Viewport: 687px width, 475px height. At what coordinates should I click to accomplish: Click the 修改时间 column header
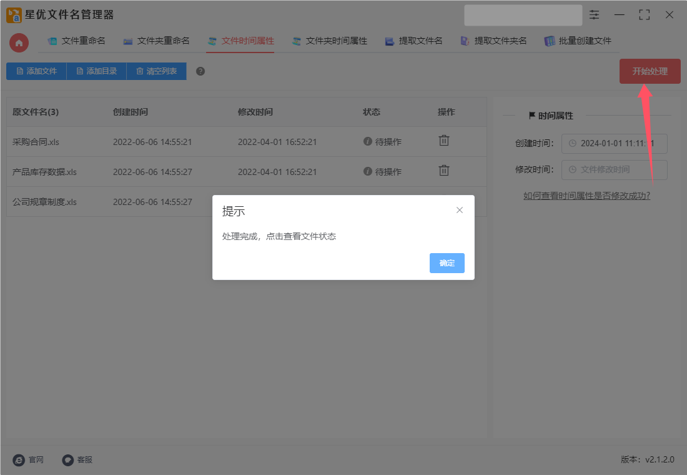[x=255, y=112]
